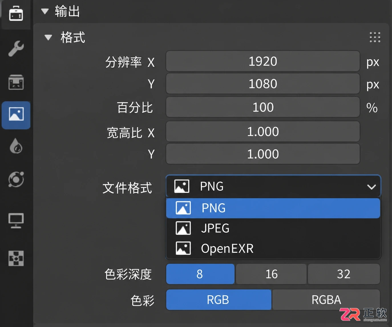Open the wrench tool settings tab
The width and height of the screenshot is (392, 327).
(x=16, y=49)
